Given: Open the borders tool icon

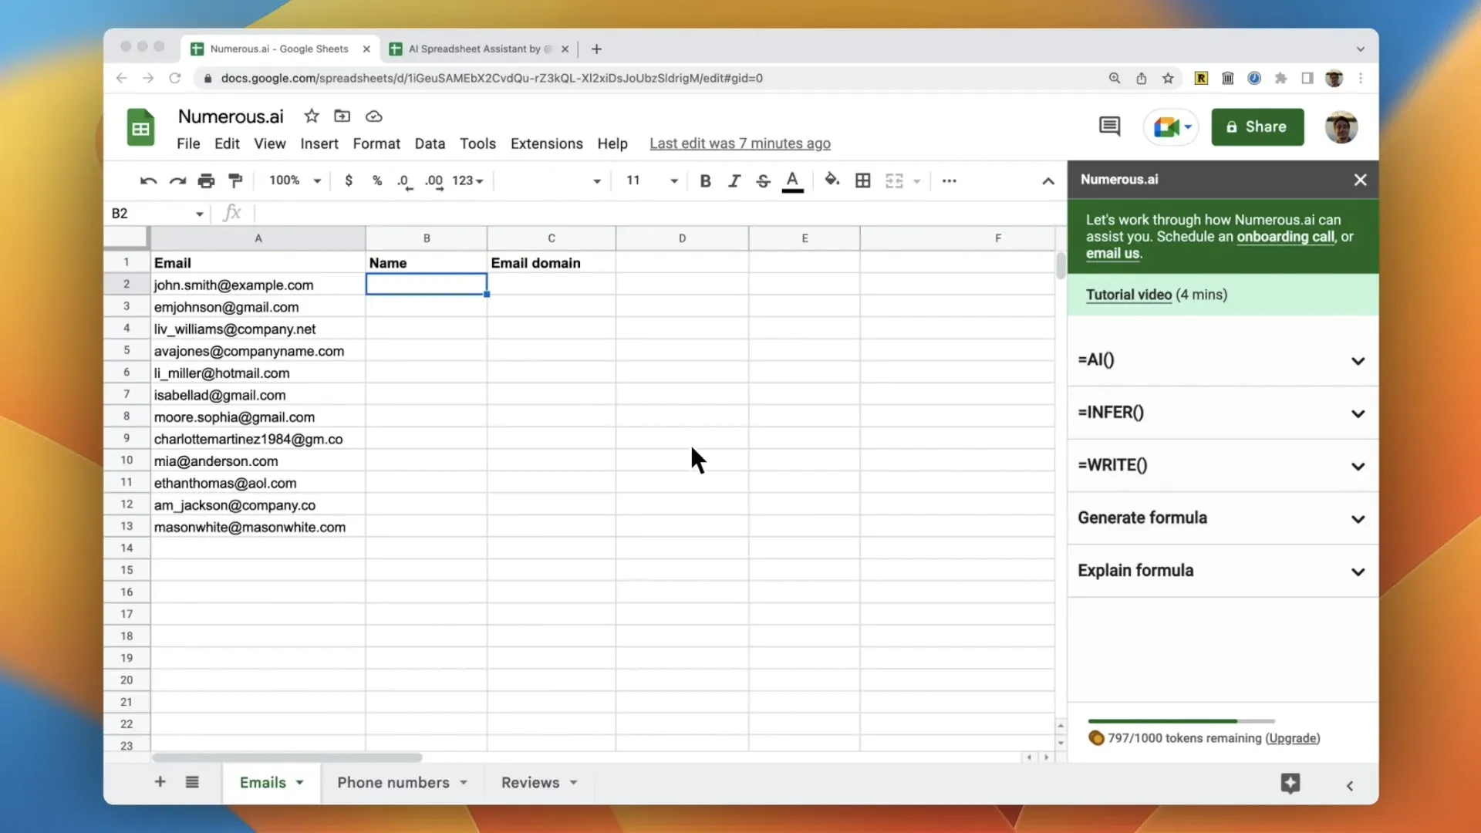Looking at the screenshot, I should [863, 180].
